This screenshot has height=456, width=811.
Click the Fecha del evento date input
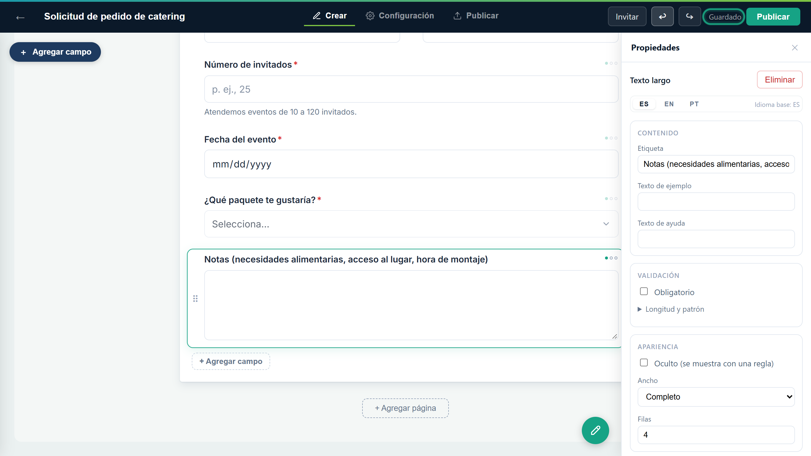click(411, 164)
